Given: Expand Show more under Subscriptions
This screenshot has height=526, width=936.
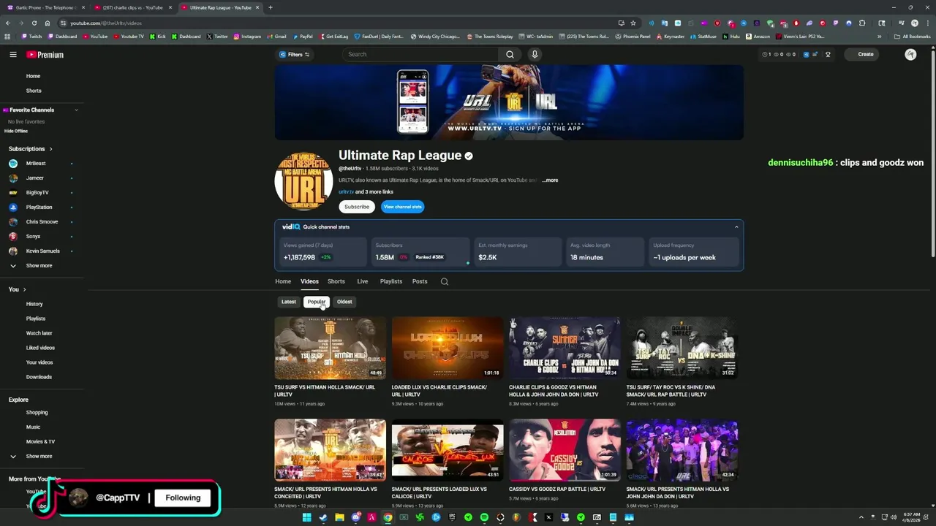Looking at the screenshot, I should click(39, 266).
